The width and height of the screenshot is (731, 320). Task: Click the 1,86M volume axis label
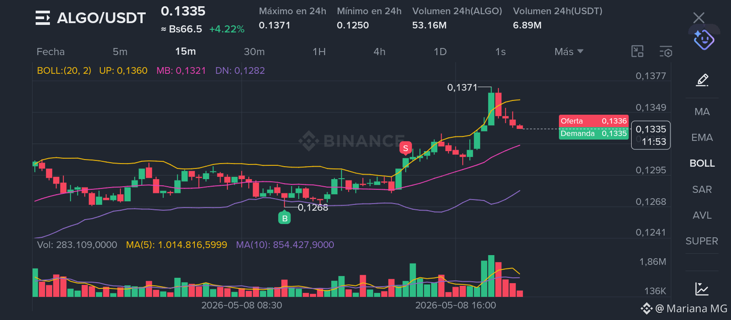[x=653, y=262]
